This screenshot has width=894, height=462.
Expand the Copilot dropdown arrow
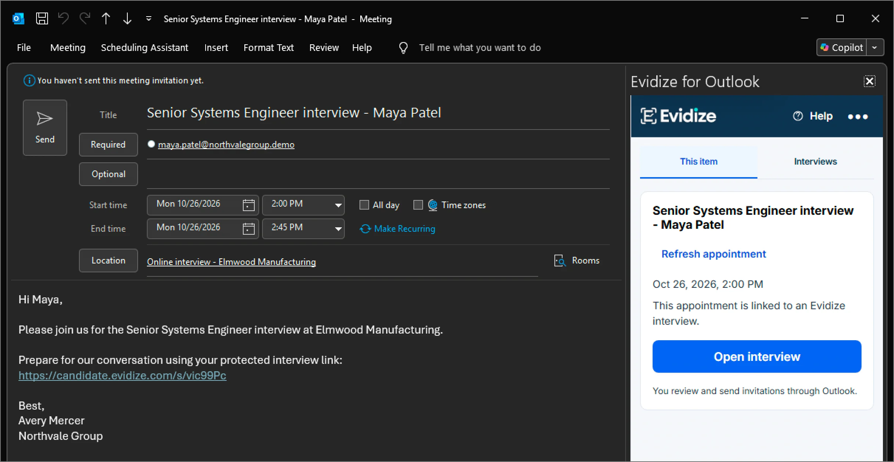click(874, 48)
